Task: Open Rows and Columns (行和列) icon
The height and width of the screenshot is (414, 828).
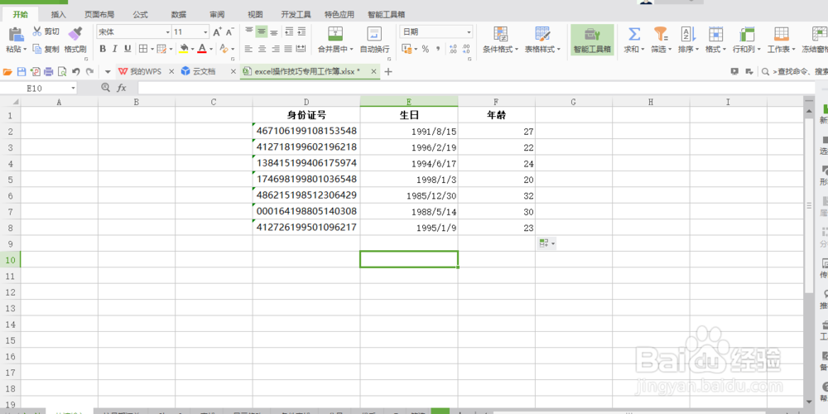Action: click(747, 34)
